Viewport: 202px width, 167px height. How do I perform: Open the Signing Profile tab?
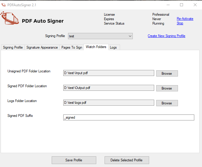point(13,47)
